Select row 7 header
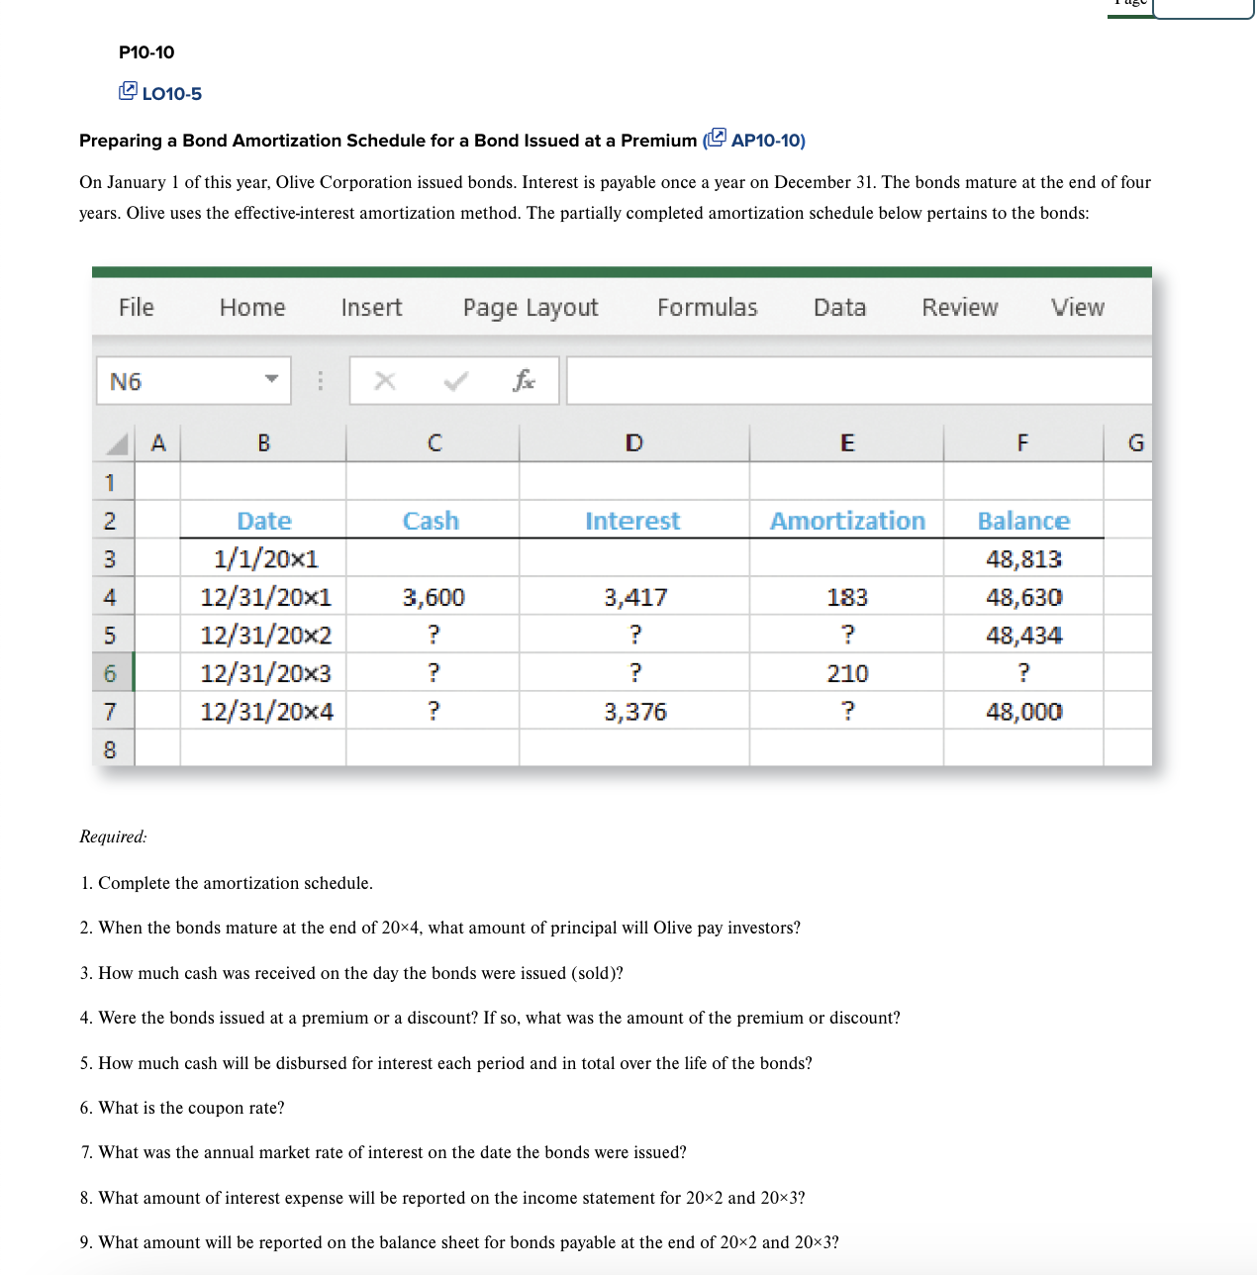 [113, 711]
